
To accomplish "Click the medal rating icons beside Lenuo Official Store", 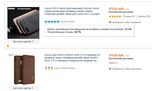I will click(49, 68).
